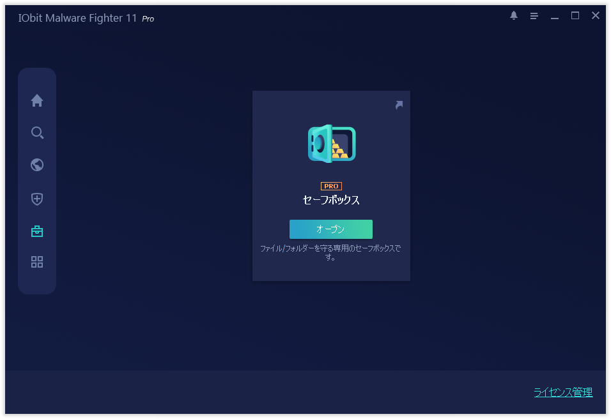The height and width of the screenshot is (419, 611).
Task: Click the orange PRO badge
Action: tap(331, 186)
